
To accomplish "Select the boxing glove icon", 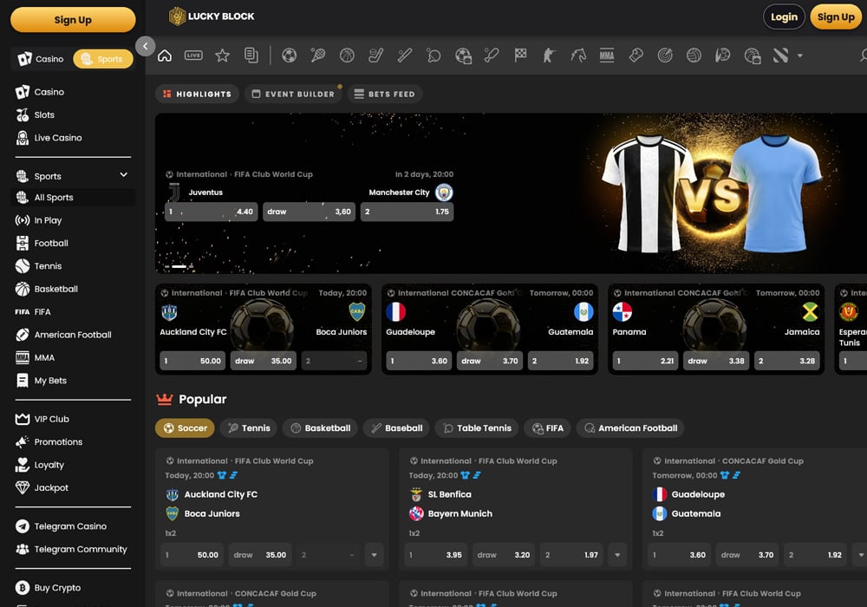I will click(636, 55).
